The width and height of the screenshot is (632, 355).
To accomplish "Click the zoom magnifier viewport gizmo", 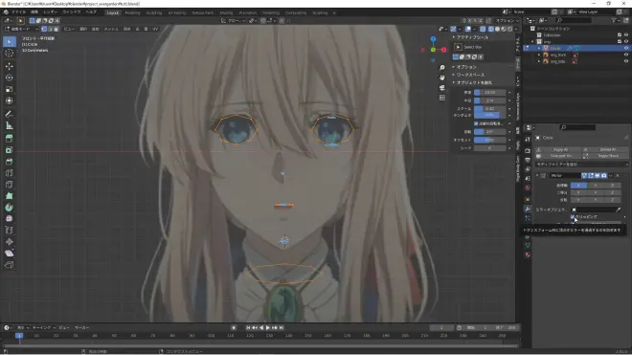I will [442, 67].
